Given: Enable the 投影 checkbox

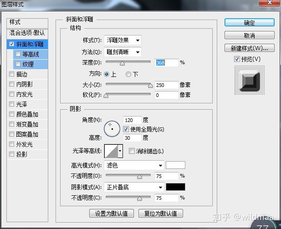Looking at the screenshot, I should click(12, 154).
